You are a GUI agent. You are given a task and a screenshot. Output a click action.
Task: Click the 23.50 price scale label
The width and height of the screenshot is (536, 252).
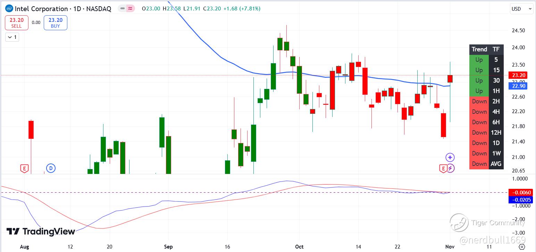(519, 65)
